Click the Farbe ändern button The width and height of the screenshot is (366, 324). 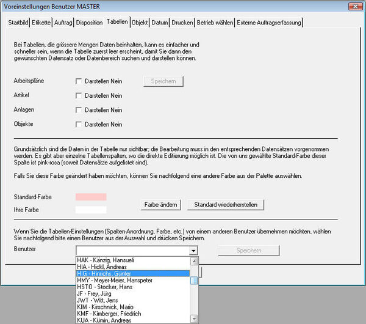(162, 204)
